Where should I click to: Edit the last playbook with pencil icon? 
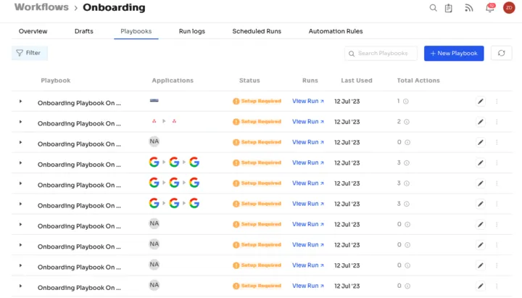click(x=481, y=286)
